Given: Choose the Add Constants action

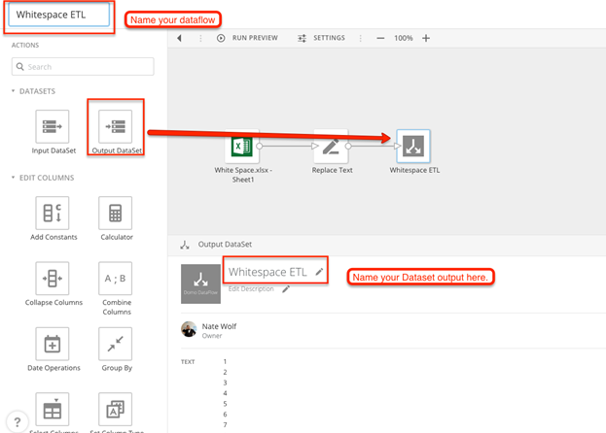Looking at the screenshot, I should [53, 213].
